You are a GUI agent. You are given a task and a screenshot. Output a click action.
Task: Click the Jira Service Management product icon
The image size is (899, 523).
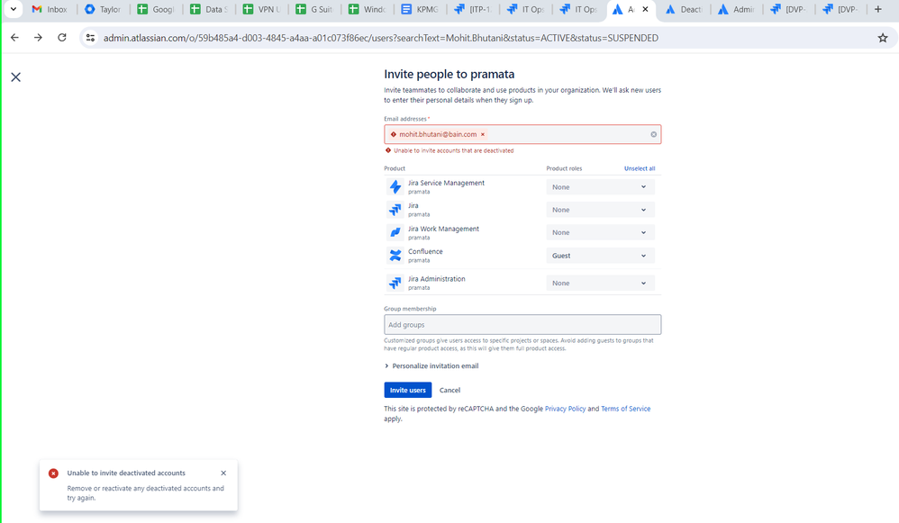395,186
